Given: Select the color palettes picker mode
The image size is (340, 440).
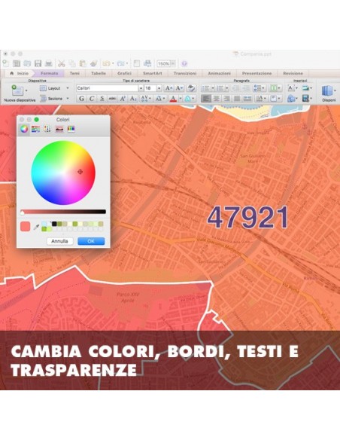Looking at the screenshot, I should click(x=47, y=129).
